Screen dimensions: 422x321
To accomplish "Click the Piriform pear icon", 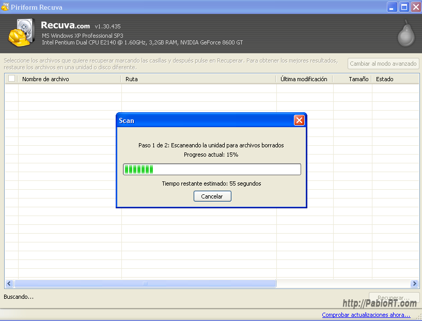I will pos(404,34).
